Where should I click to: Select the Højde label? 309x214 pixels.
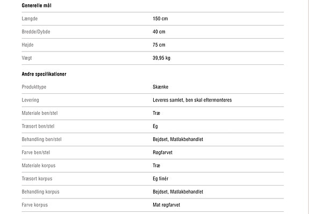click(27, 45)
